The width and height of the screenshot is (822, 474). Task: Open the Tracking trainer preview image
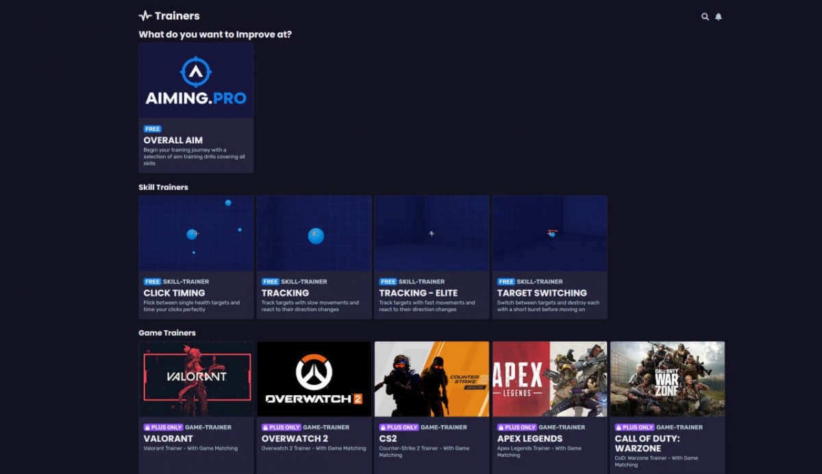pos(314,234)
